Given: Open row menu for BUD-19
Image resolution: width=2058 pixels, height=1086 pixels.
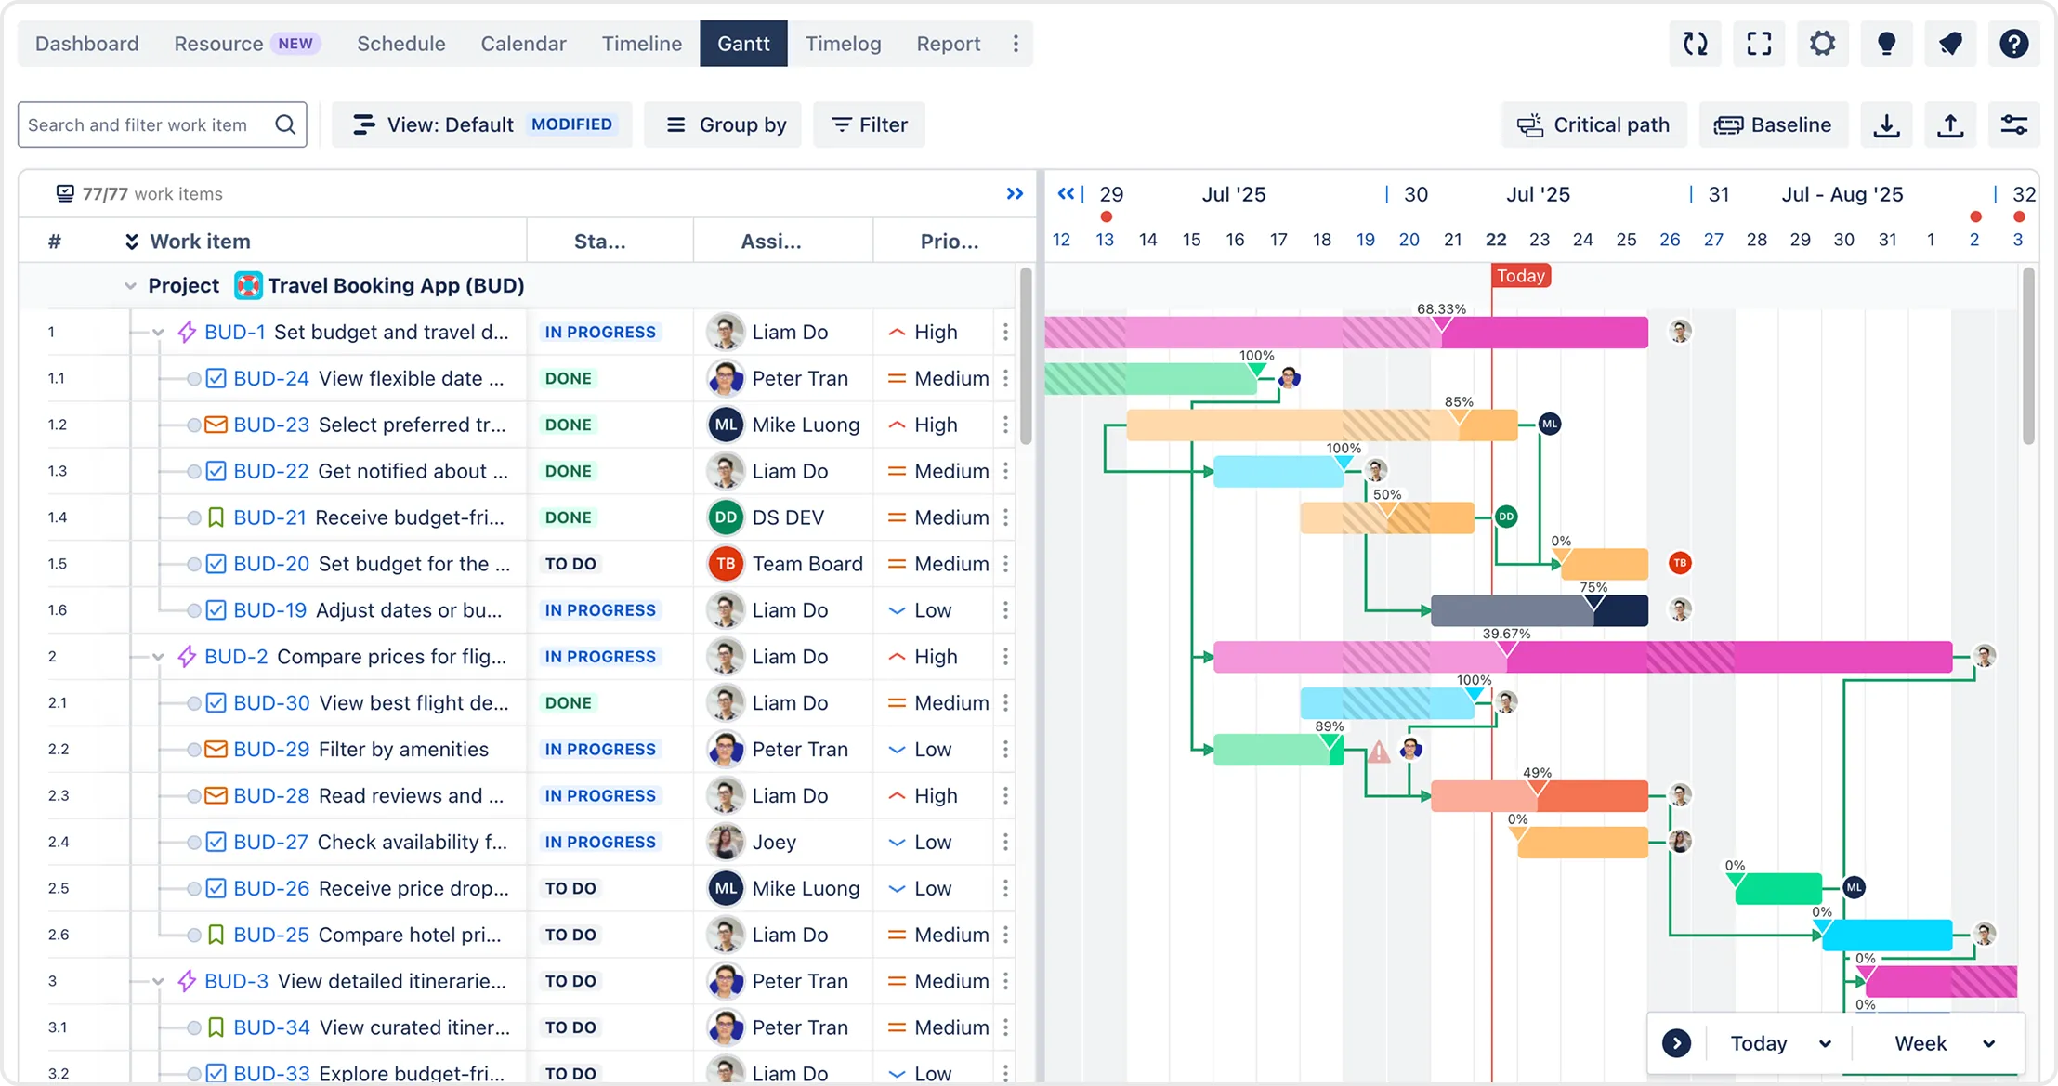Looking at the screenshot, I should pos(1005,610).
